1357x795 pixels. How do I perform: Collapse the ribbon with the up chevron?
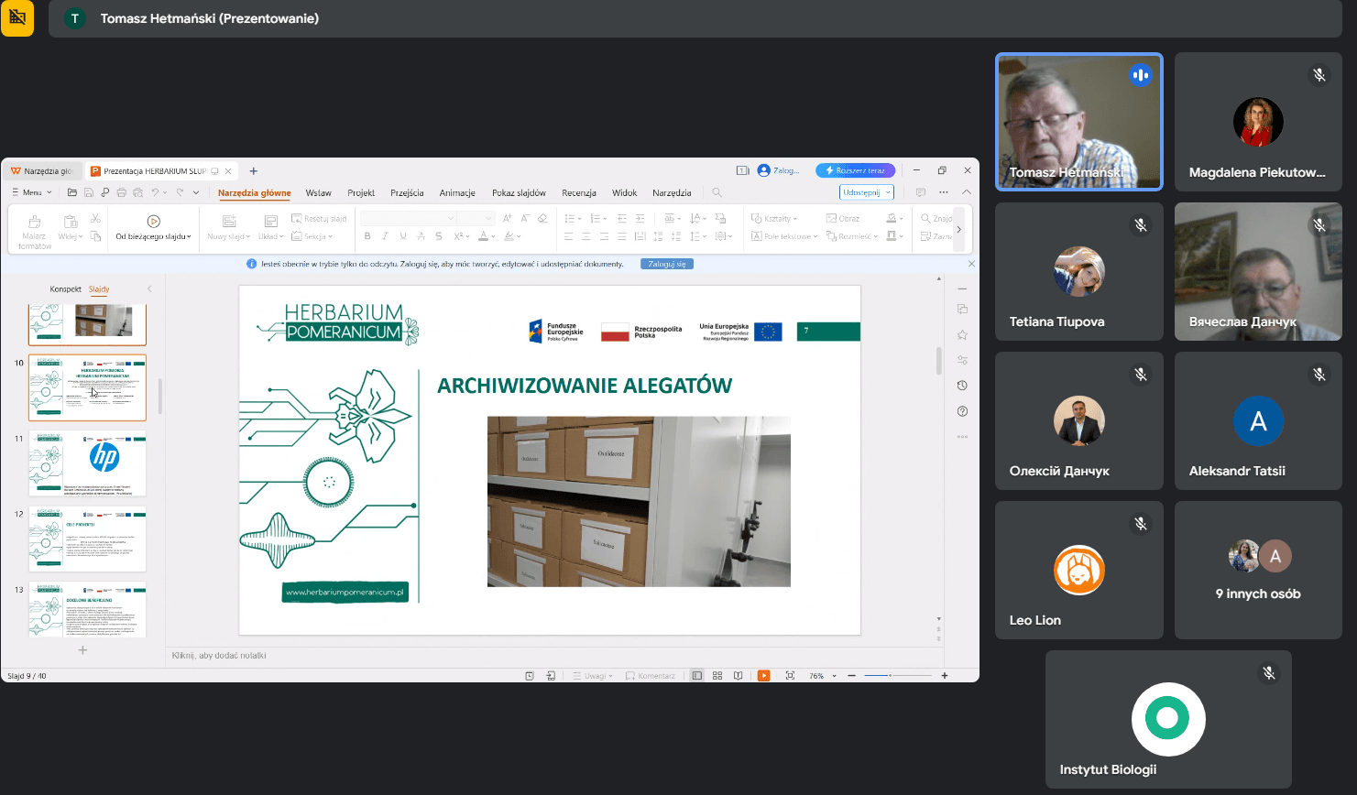click(x=967, y=192)
